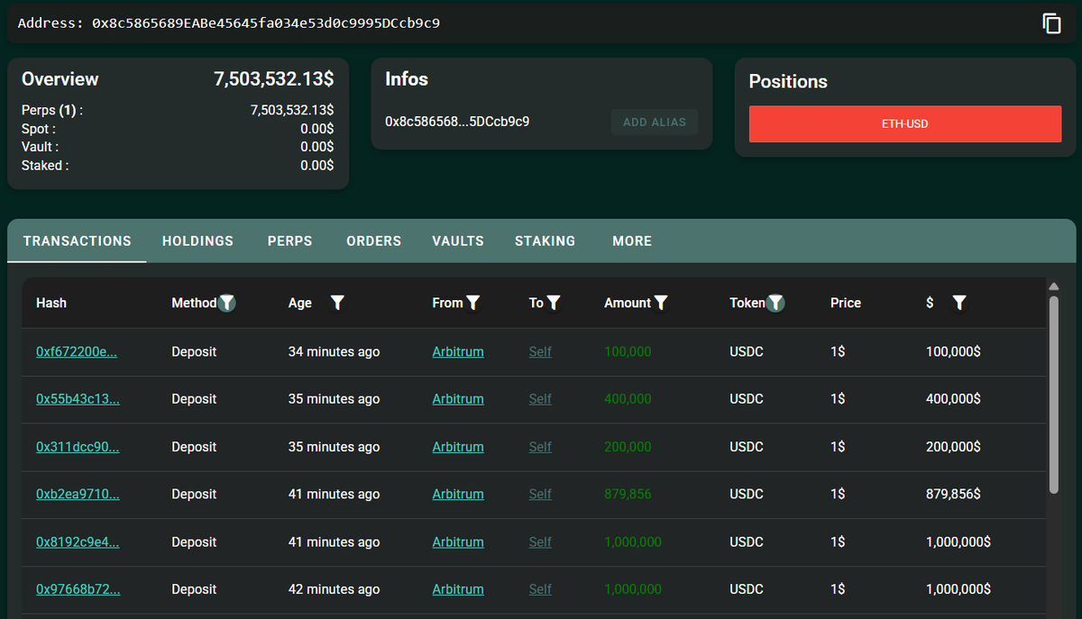Click Self link in the 879,856 deposit row
The width and height of the screenshot is (1082, 619).
pos(540,494)
